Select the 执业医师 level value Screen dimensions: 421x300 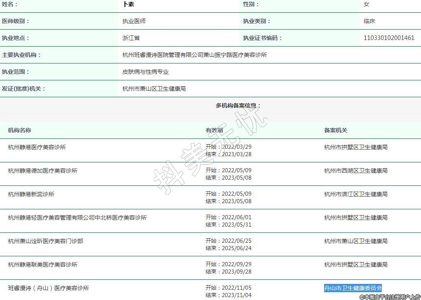point(134,21)
